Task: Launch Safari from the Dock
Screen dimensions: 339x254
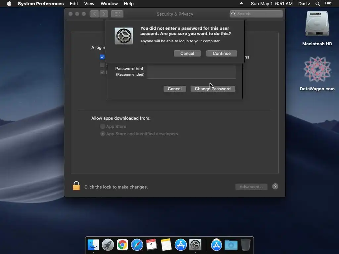Action: point(137,245)
